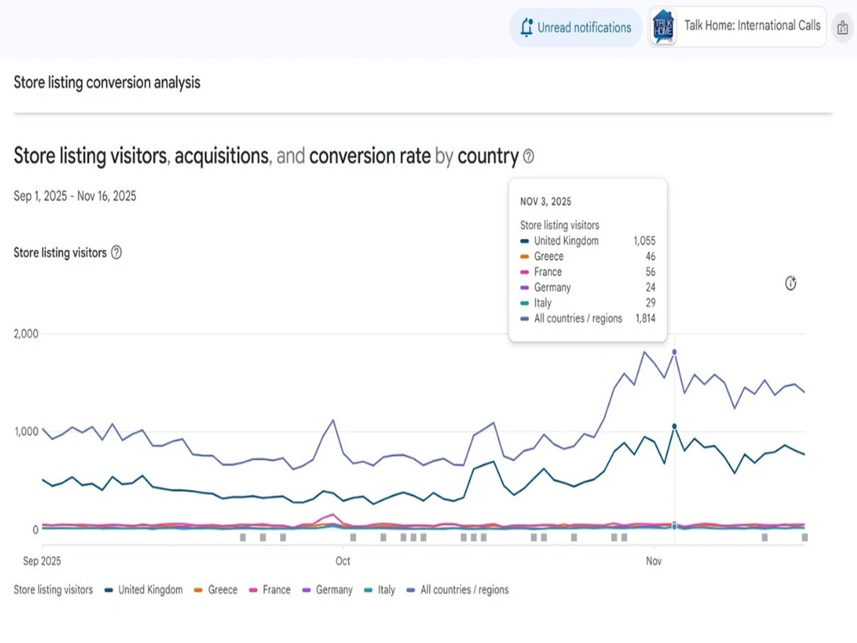Click the Sep 1 - Nov 16, 2025 date range
The height and width of the screenshot is (643, 857).
coord(75,196)
